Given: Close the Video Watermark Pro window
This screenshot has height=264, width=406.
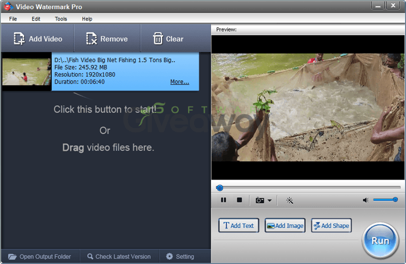Looking at the screenshot, I should 393,6.
